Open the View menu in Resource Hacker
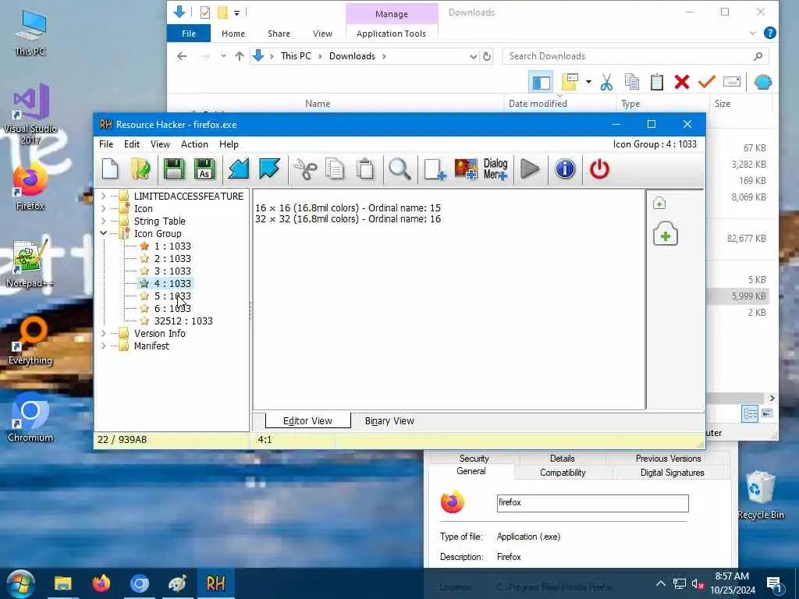 [160, 144]
